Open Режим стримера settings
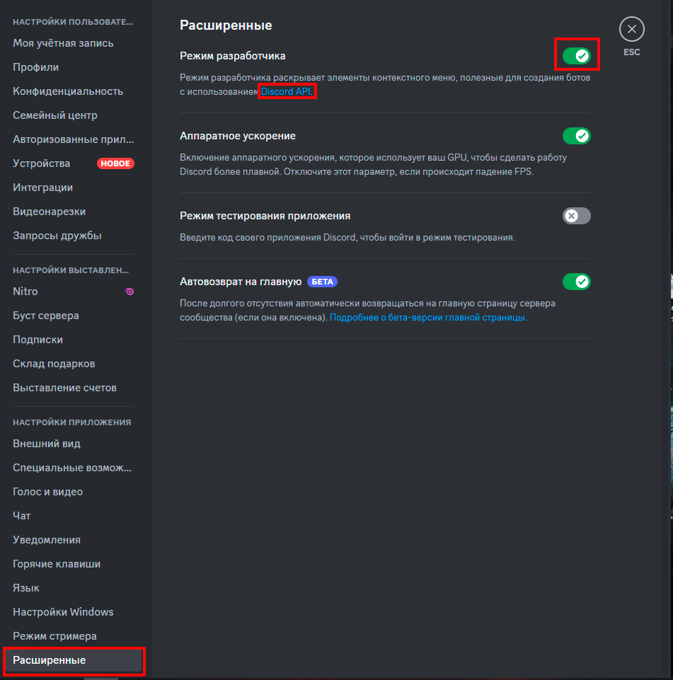The height and width of the screenshot is (680, 673). click(54, 636)
